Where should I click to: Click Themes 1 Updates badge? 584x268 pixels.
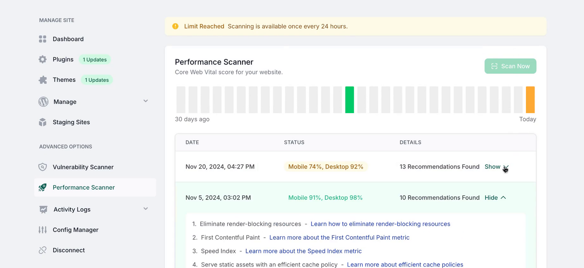pyautogui.click(x=97, y=80)
